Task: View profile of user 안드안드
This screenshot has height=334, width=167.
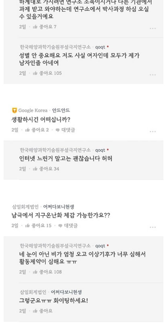Action: point(61,110)
